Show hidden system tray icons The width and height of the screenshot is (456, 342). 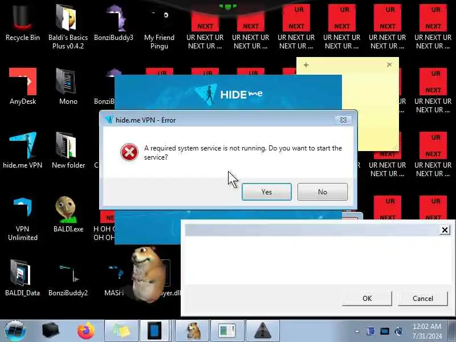(x=357, y=331)
